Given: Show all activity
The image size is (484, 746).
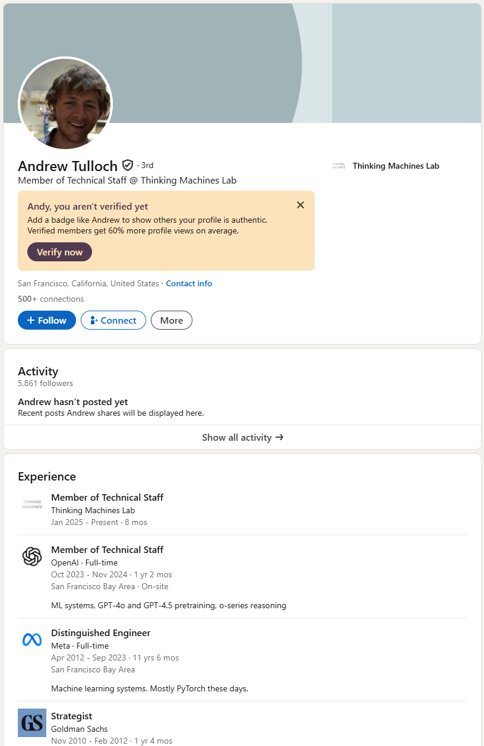Looking at the screenshot, I should 242,437.
